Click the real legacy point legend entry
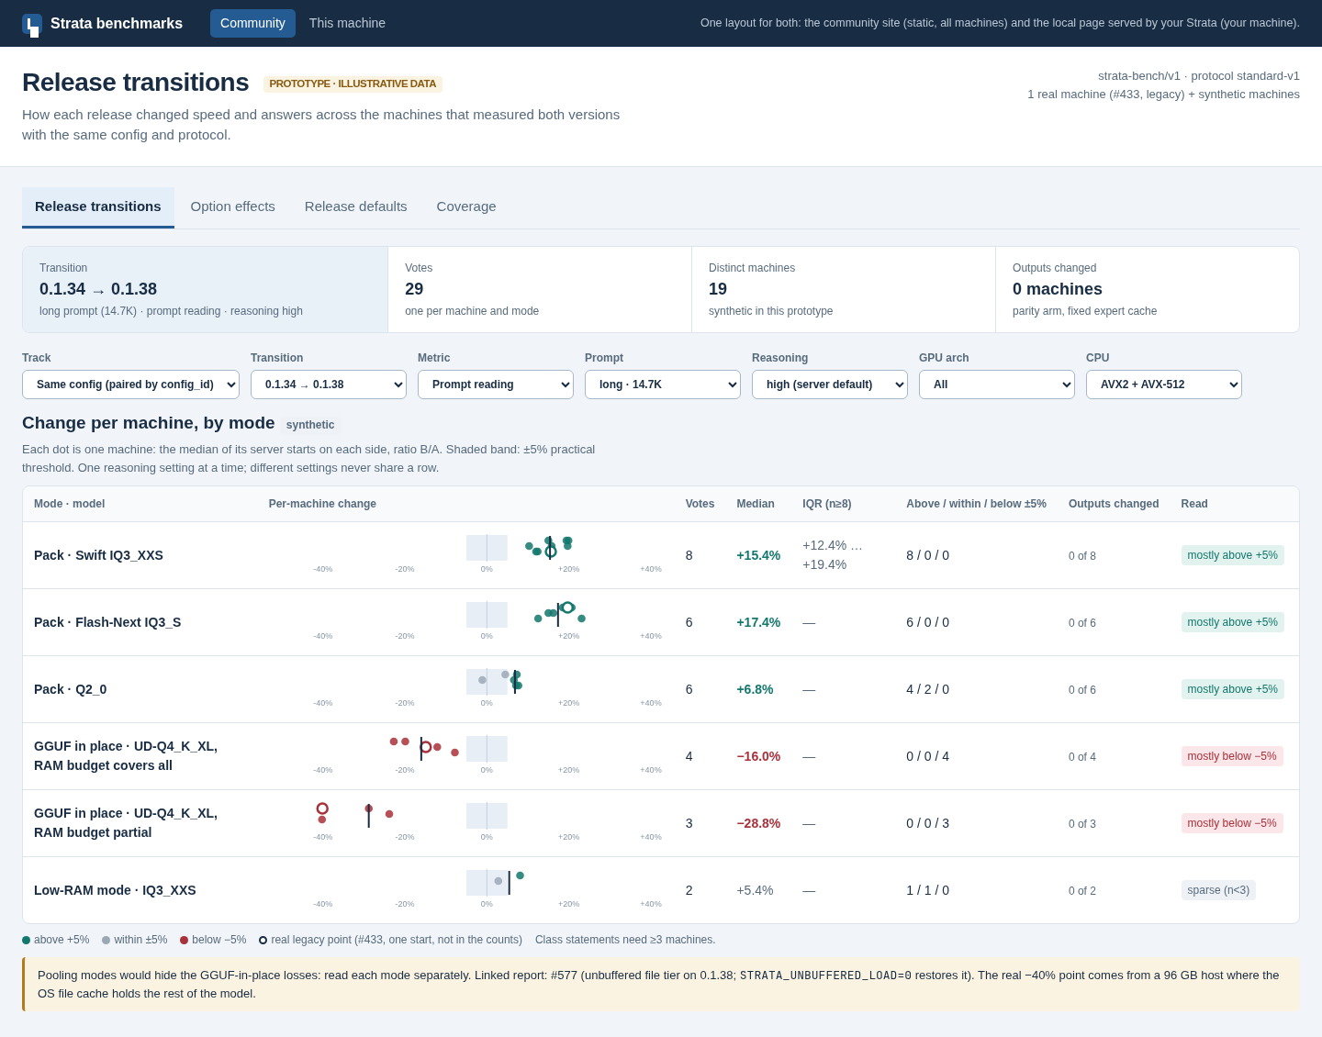 pos(391,940)
